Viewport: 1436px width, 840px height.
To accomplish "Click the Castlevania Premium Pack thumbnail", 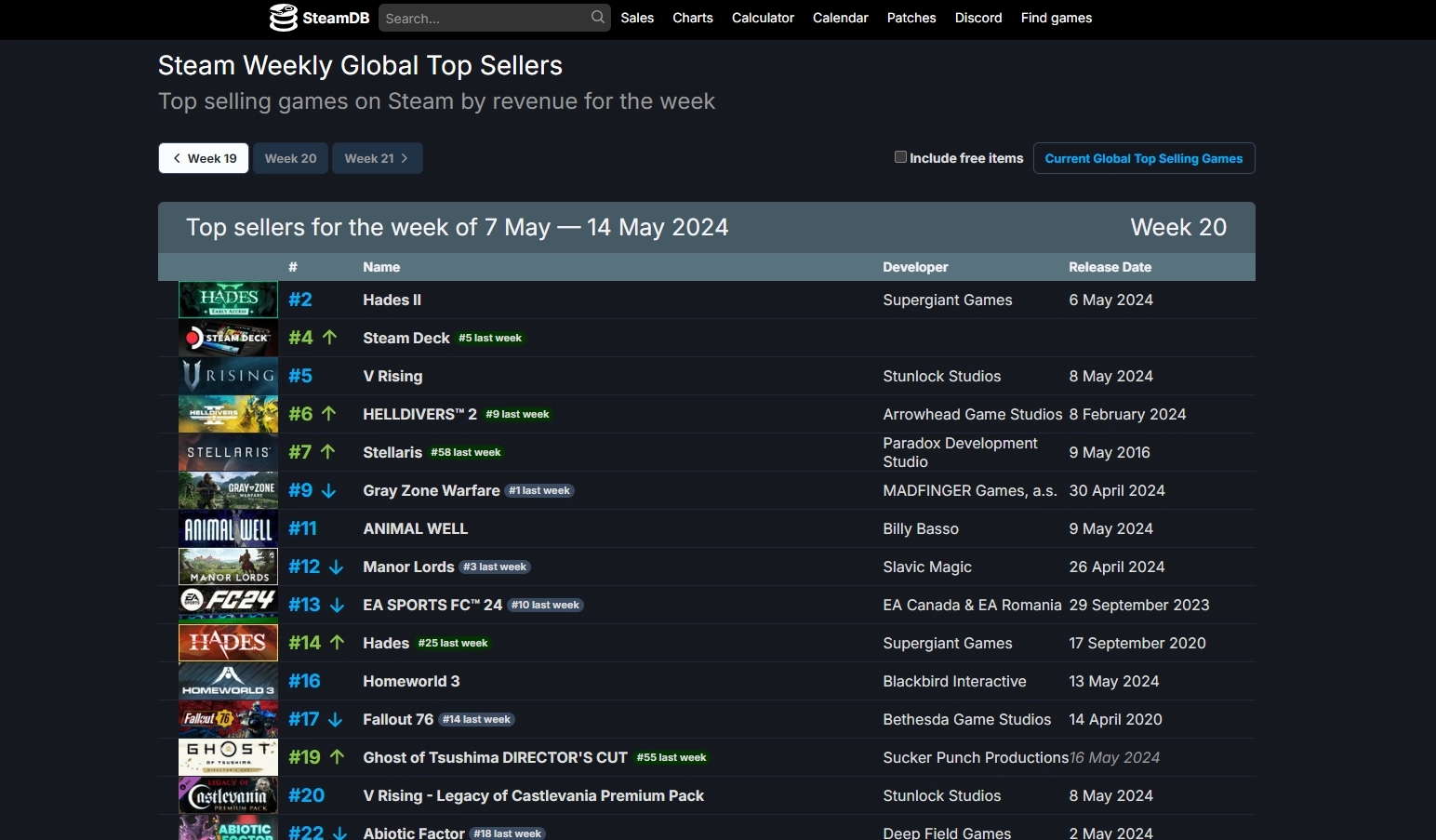I will [228, 795].
